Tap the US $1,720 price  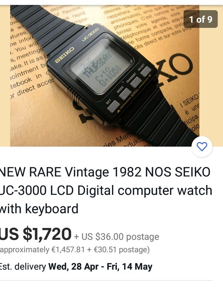coord(35,234)
